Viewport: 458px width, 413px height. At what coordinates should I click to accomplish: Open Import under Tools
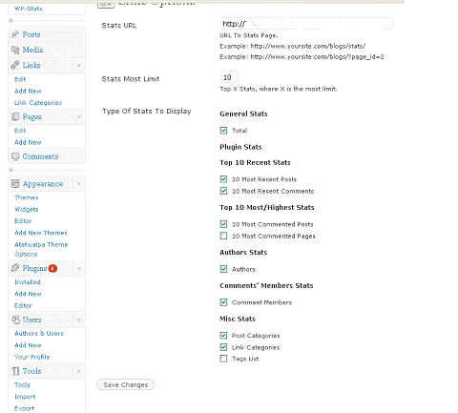25,397
